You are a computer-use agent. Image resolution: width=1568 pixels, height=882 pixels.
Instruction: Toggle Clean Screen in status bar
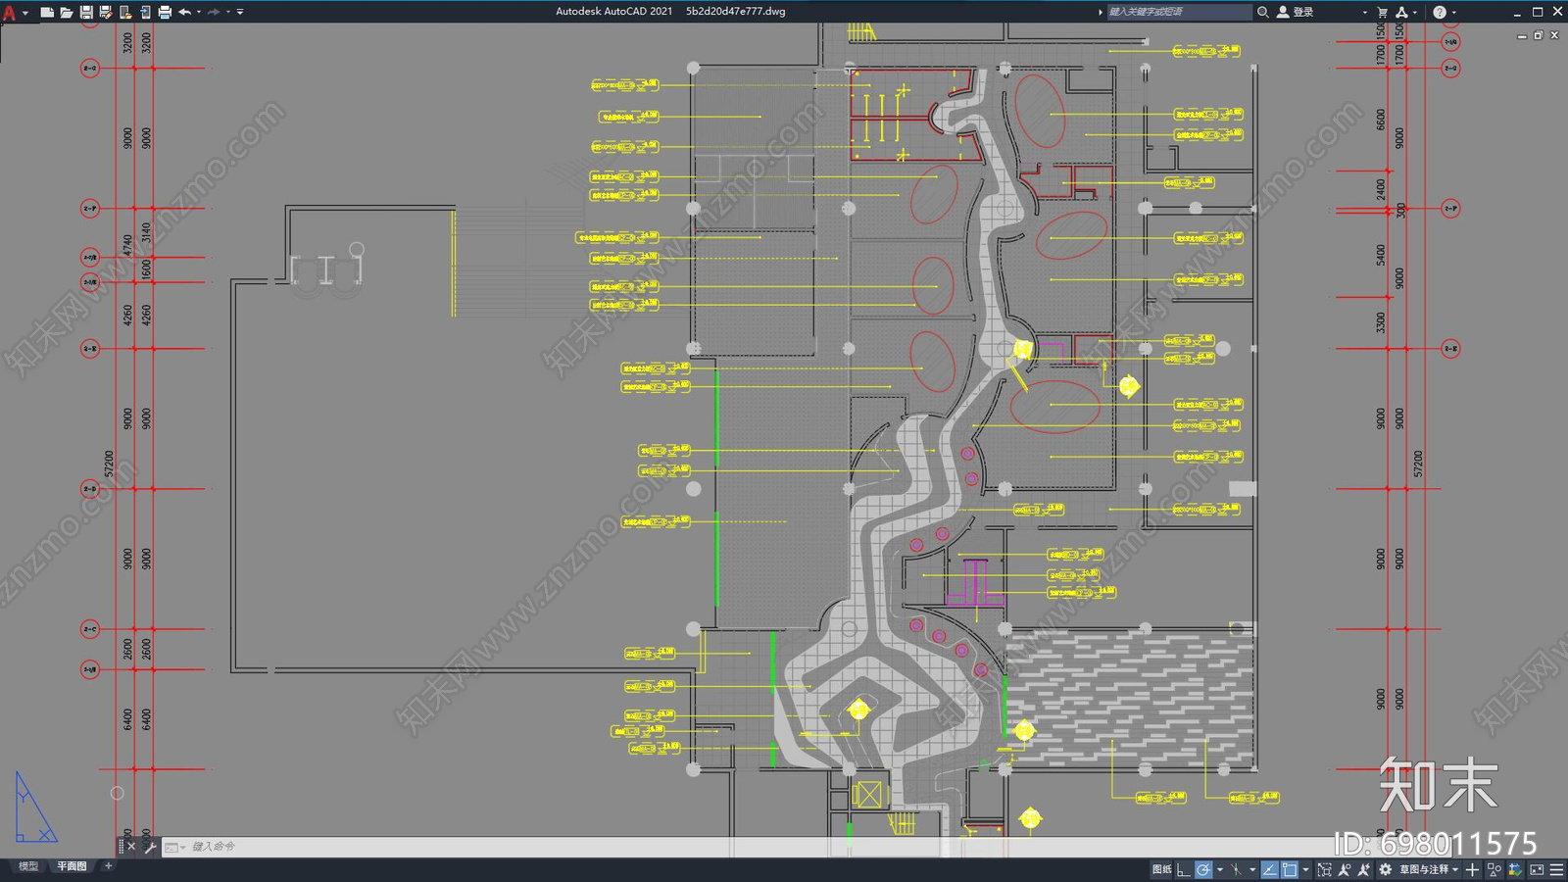coord(1537,869)
